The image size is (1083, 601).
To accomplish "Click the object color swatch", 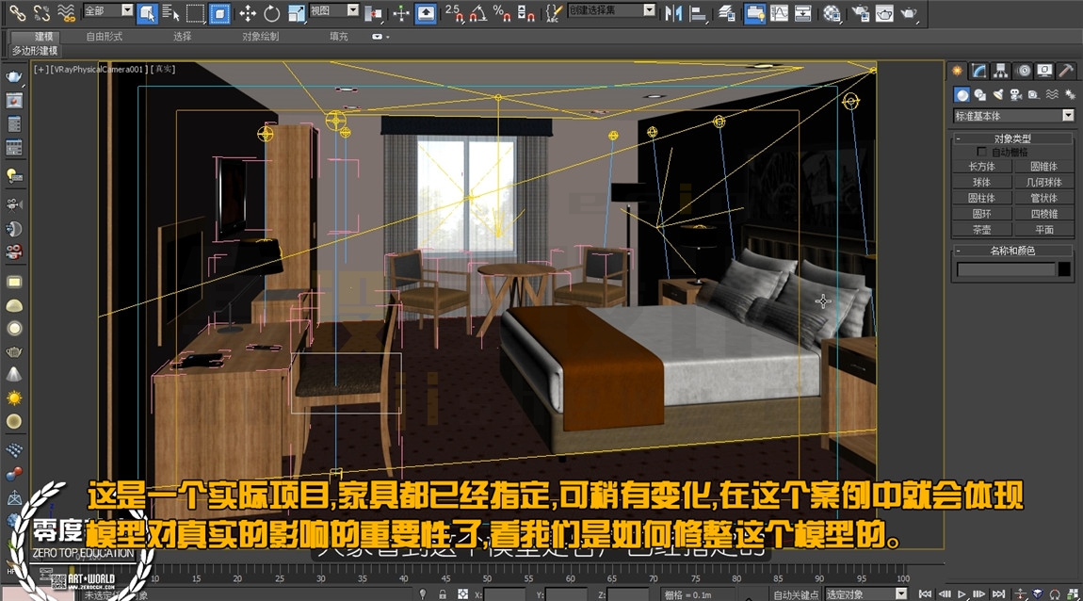I will click(1064, 269).
